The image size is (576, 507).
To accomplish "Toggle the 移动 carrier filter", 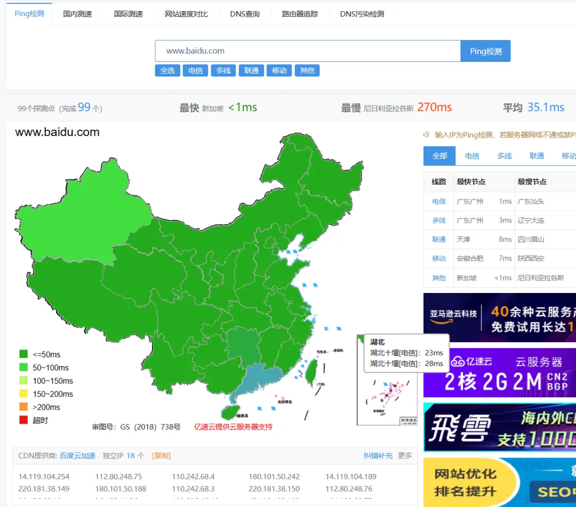I will tap(279, 70).
